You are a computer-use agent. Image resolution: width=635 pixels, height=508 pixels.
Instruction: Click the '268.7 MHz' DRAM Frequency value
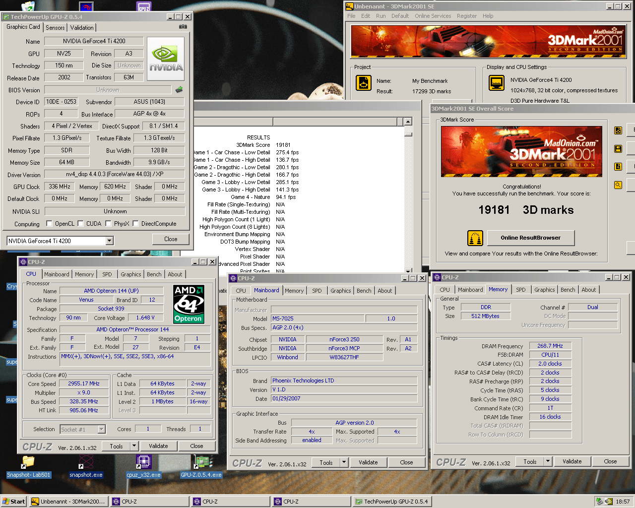[x=550, y=346]
